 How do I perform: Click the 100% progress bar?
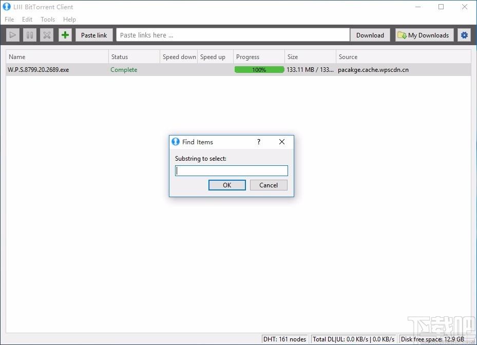point(259,70)
